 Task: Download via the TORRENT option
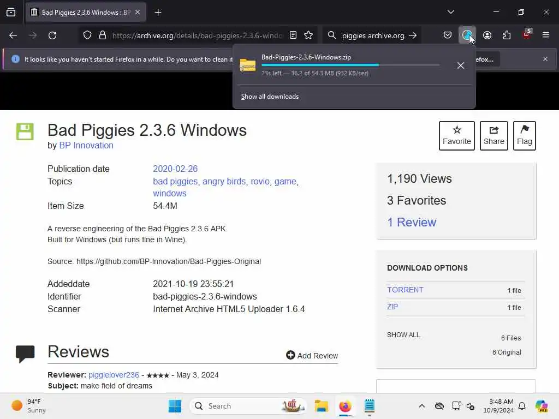405,290
